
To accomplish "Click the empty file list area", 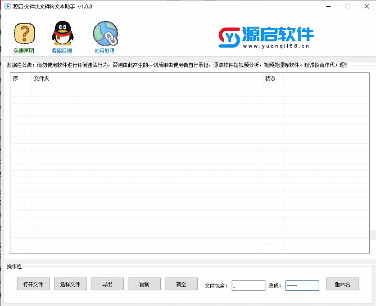I will point(189,171).
